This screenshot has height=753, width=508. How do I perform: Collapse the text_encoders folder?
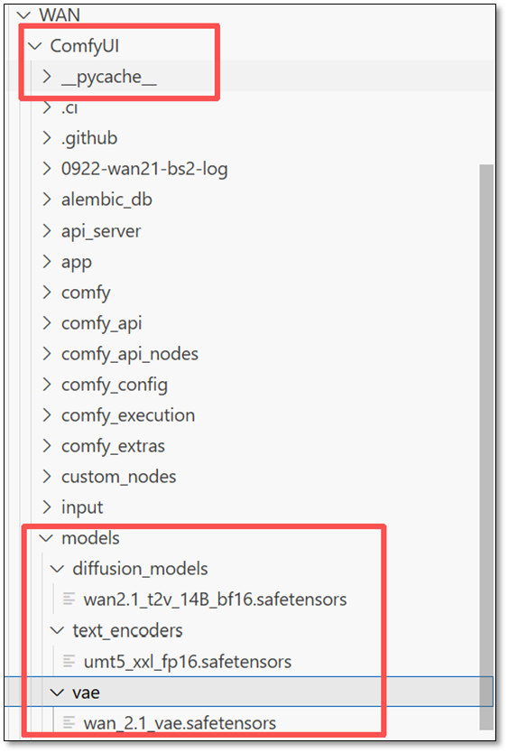57,630
